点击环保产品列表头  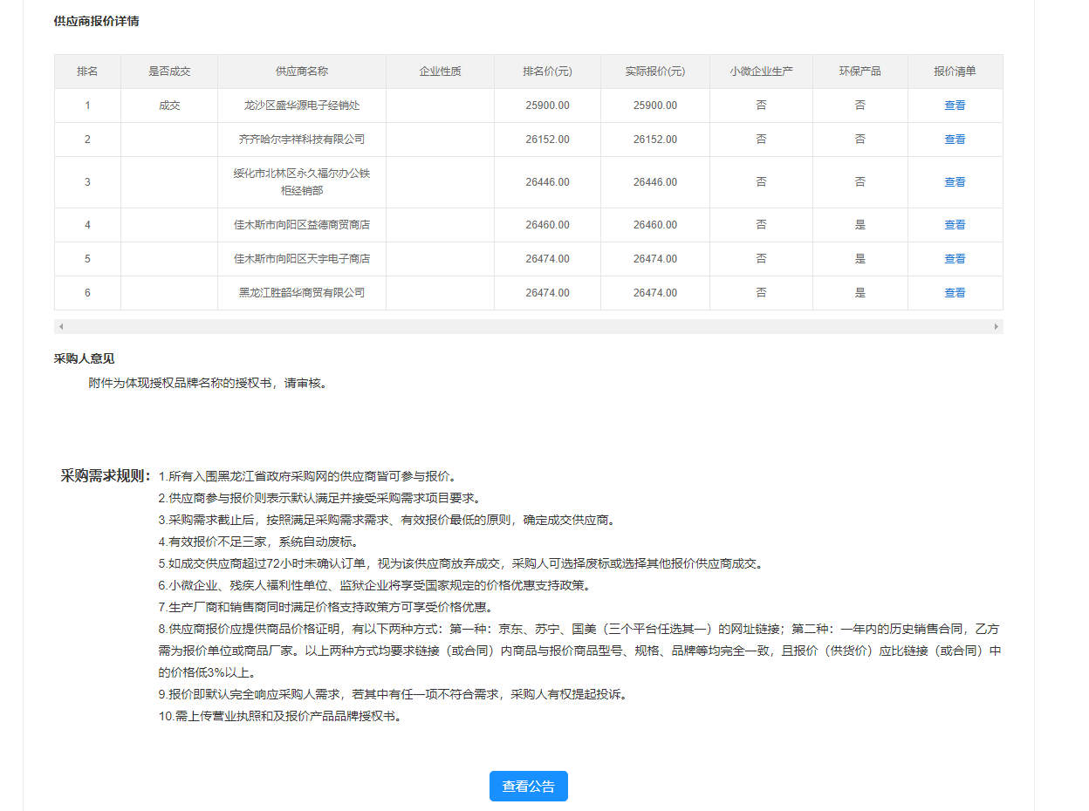coord(860,71)
